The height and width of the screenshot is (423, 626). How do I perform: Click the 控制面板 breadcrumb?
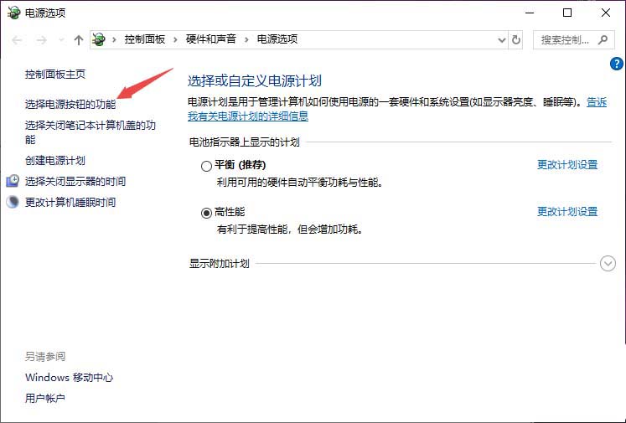click(144, 39)
